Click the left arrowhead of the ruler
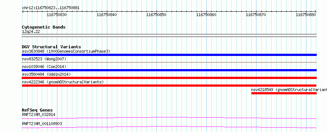 click(x=23, y=12)
